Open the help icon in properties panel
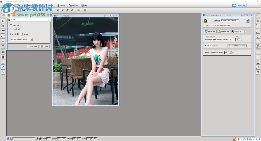The width and height of the screenshot is (261, 141). point(248,21)
